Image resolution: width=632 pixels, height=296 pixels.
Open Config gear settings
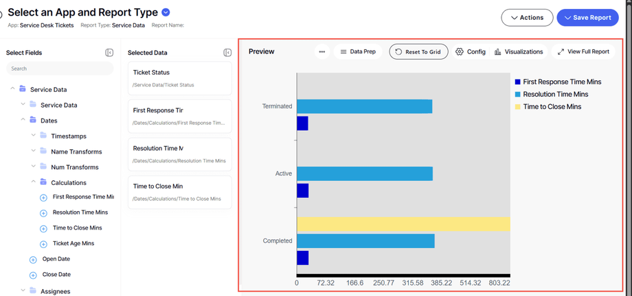click(470, 52)
